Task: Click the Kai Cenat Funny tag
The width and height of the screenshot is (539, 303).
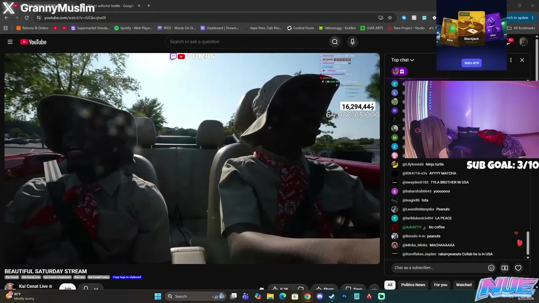Action: [99, 277]
